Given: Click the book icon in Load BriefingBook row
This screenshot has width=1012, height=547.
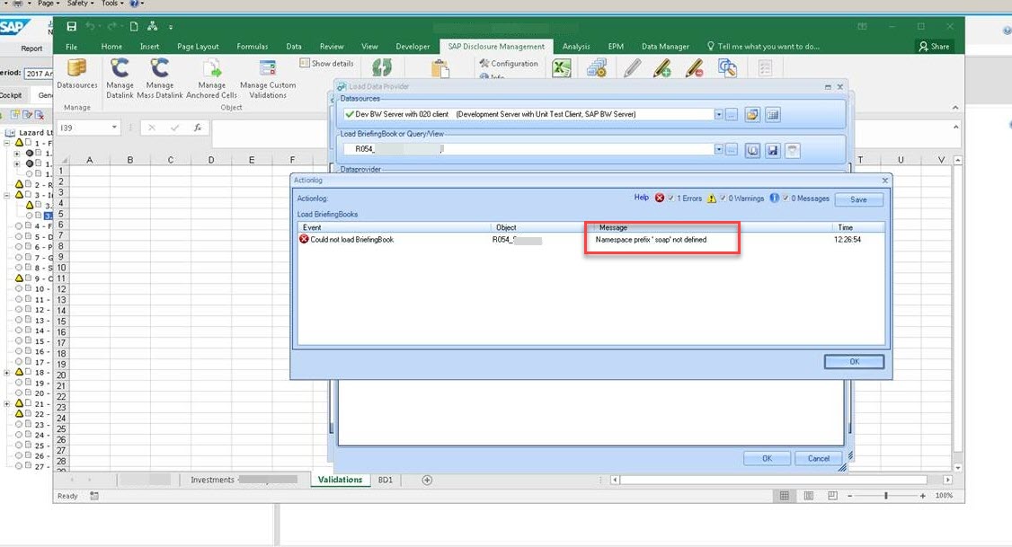Looking at the screenshot, I should (x=752, y=150).
